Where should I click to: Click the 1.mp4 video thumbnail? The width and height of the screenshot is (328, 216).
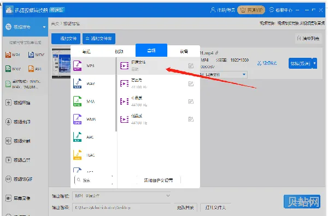tap(61, 63)
